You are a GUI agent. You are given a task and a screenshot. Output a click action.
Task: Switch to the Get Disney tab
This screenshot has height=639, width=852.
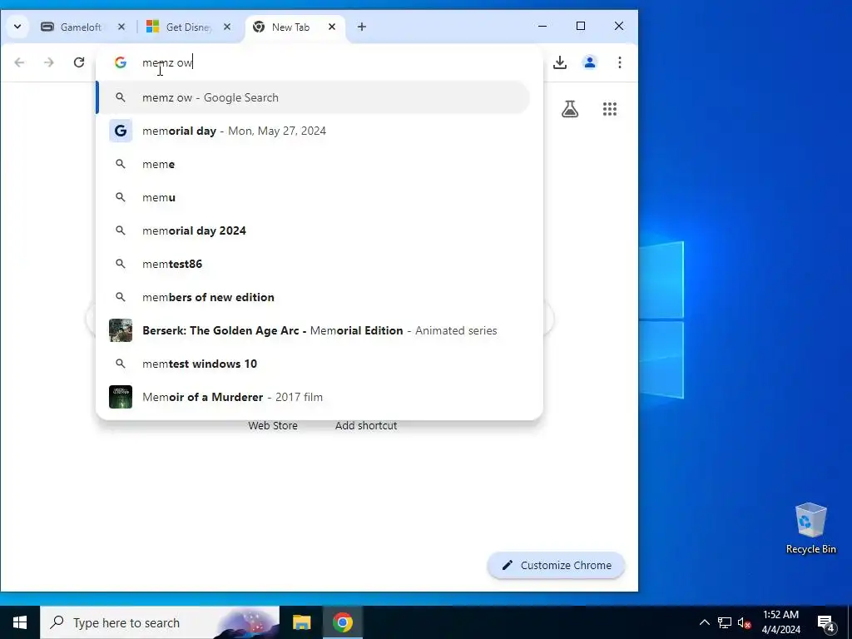point(188,27)
